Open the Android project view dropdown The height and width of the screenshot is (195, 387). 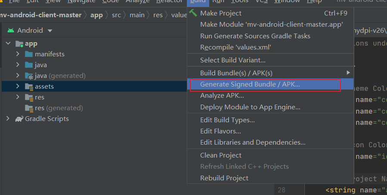tap(50, 31)
